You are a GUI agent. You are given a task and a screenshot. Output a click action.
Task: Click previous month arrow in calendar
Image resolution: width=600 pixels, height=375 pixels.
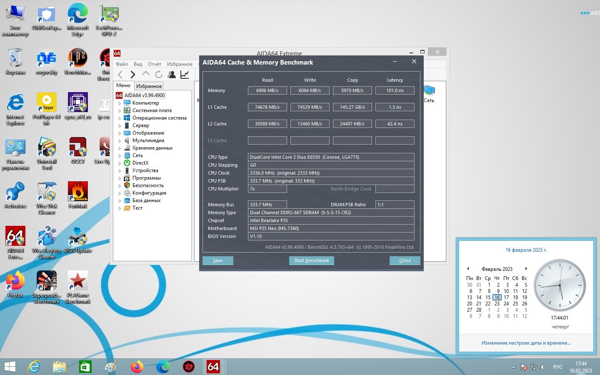click(468, 269)
